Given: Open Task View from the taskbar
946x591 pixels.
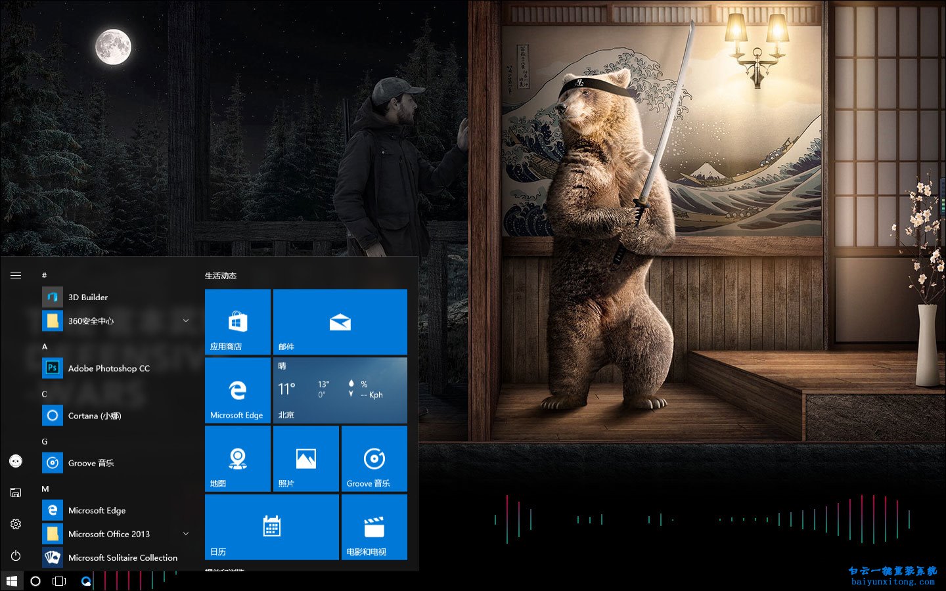Looking at the screenshot, I should point(59,581).
